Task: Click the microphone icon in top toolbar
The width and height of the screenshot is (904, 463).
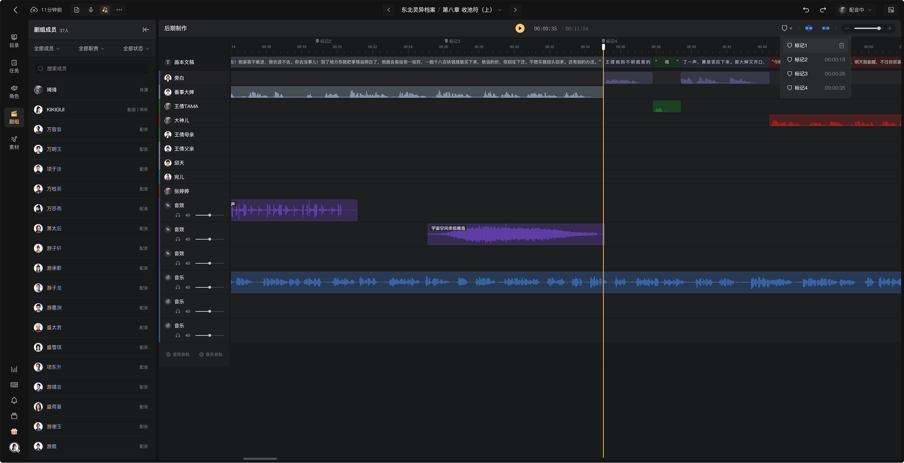Action: (91, 10)
